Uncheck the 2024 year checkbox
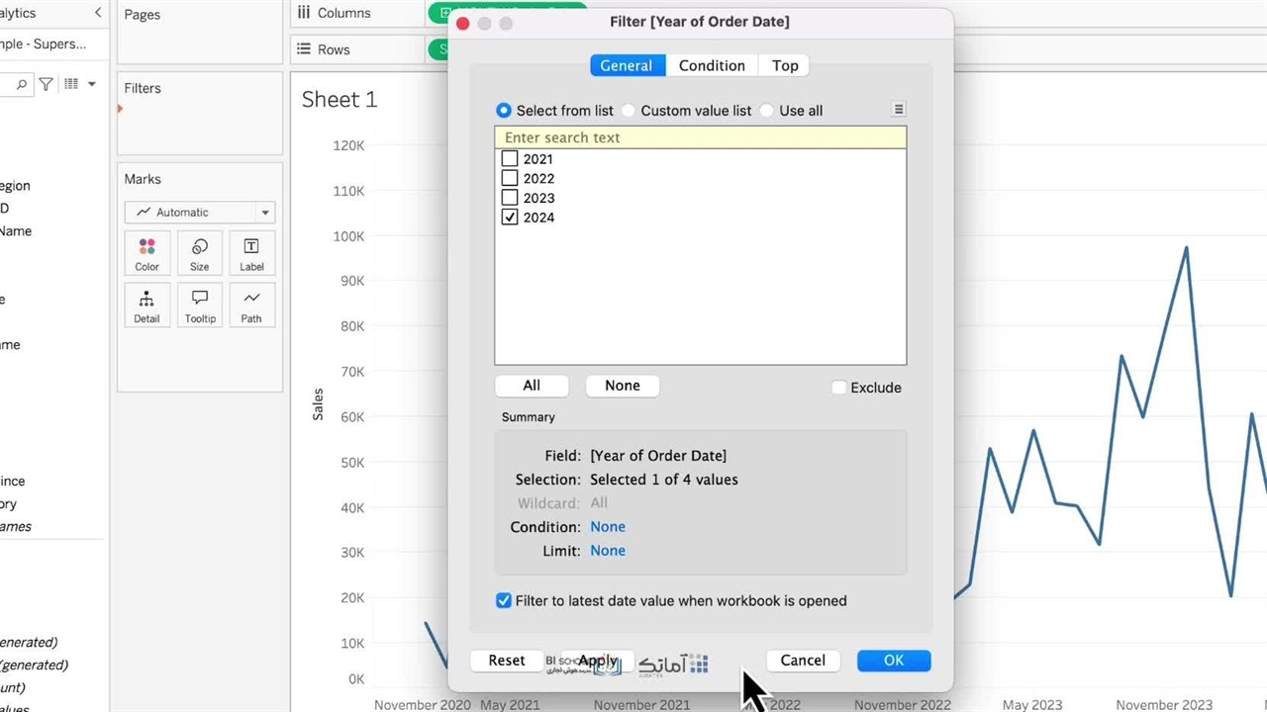1267x712 pixels. tap(510, 218)
